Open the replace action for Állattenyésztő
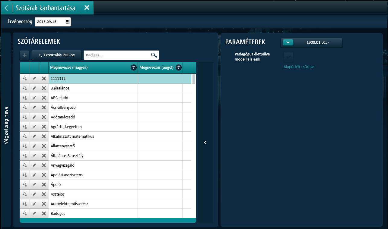 point(24,146)
